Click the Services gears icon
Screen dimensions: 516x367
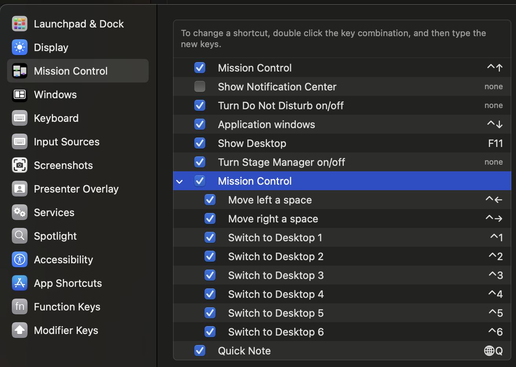point(20,212)
